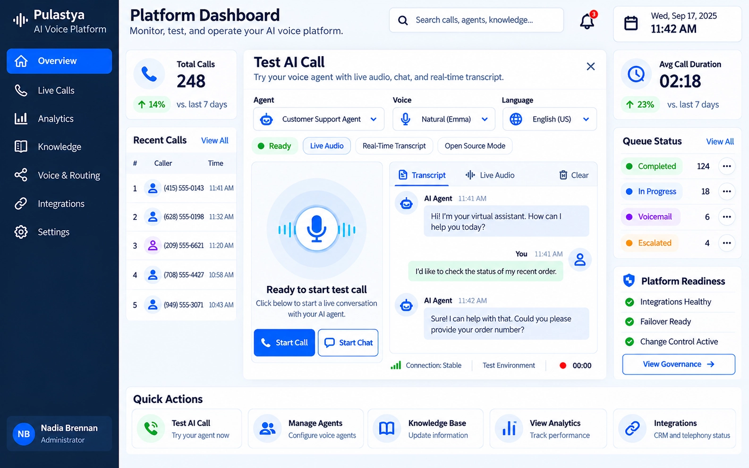This screenshot has height=468, width=749.
Task: Click the 14% increase badge under Total Calls
Action: pos(151,104)
